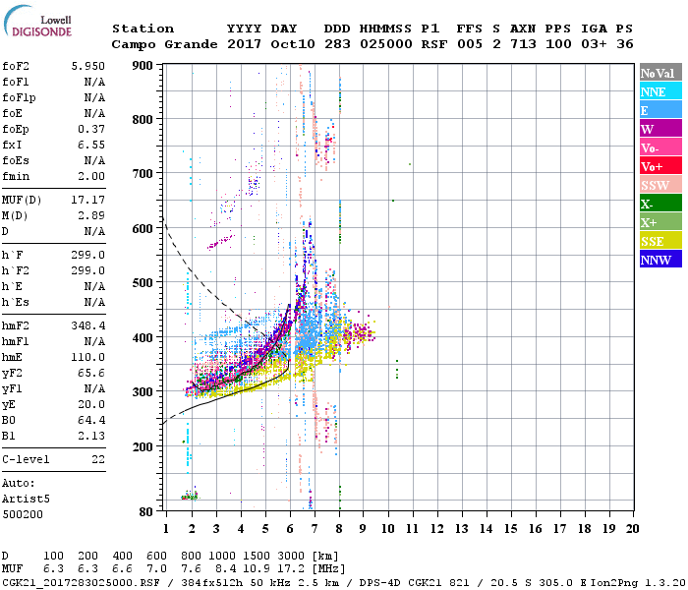This screenshot has height=590, width=688.
Task: Click the 900 label on the height axis
Action: 143,65
